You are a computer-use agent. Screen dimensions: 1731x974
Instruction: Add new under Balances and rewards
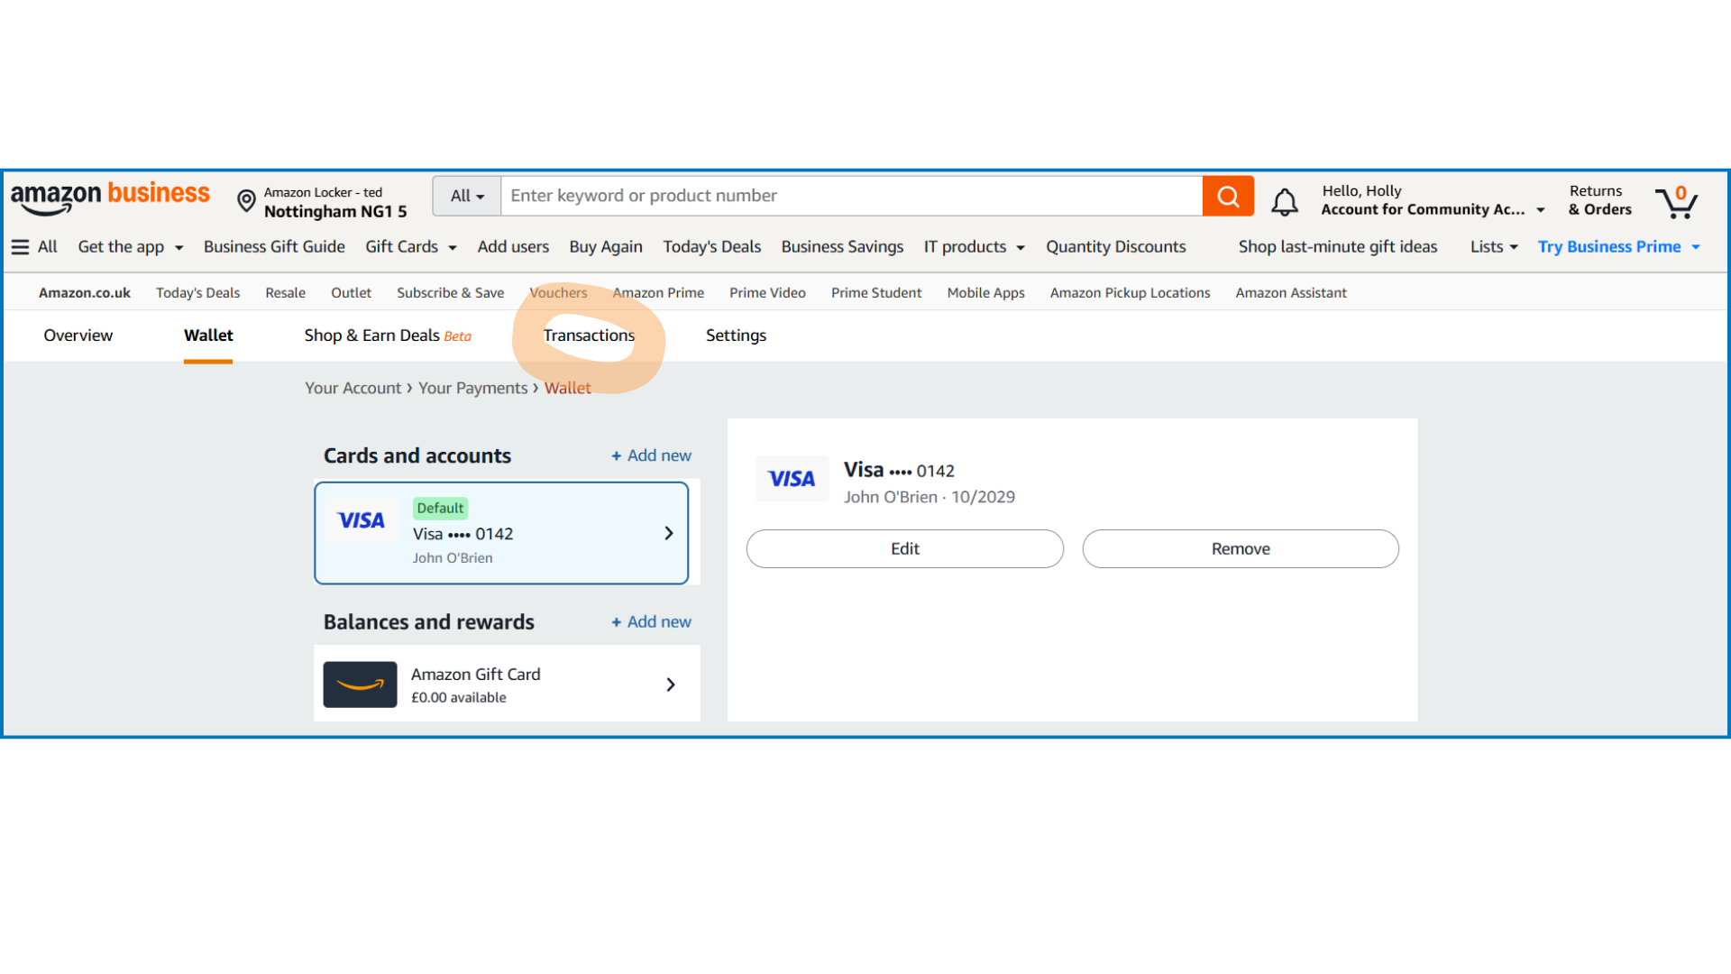click(651, 622)
